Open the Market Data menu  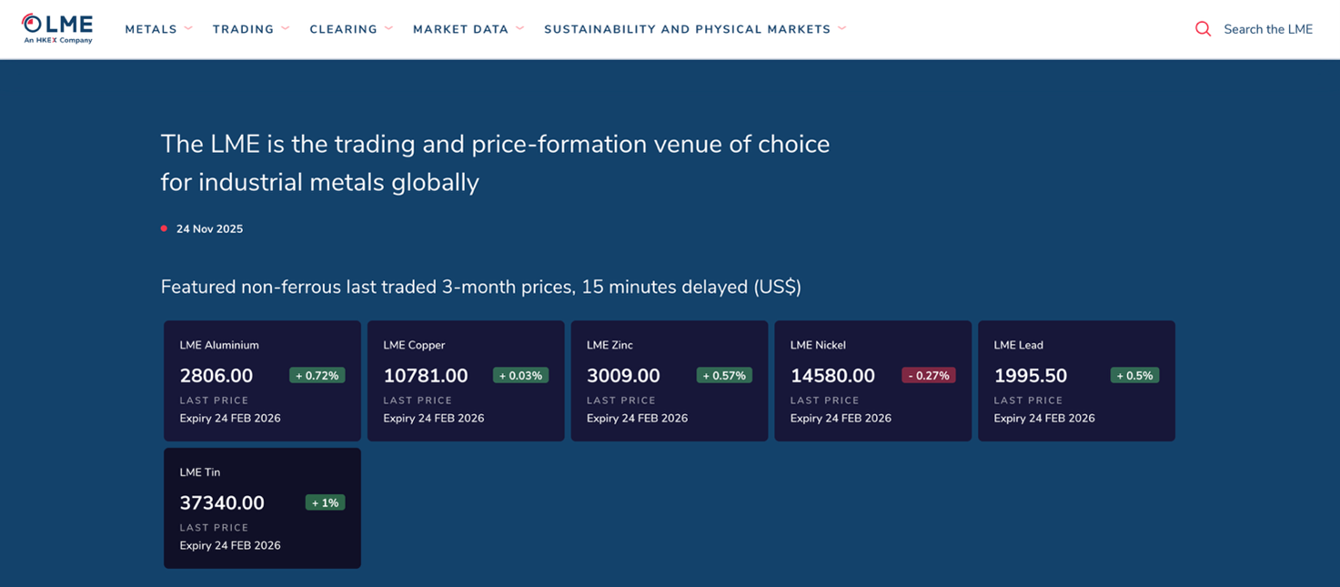(x=460, y=29)
